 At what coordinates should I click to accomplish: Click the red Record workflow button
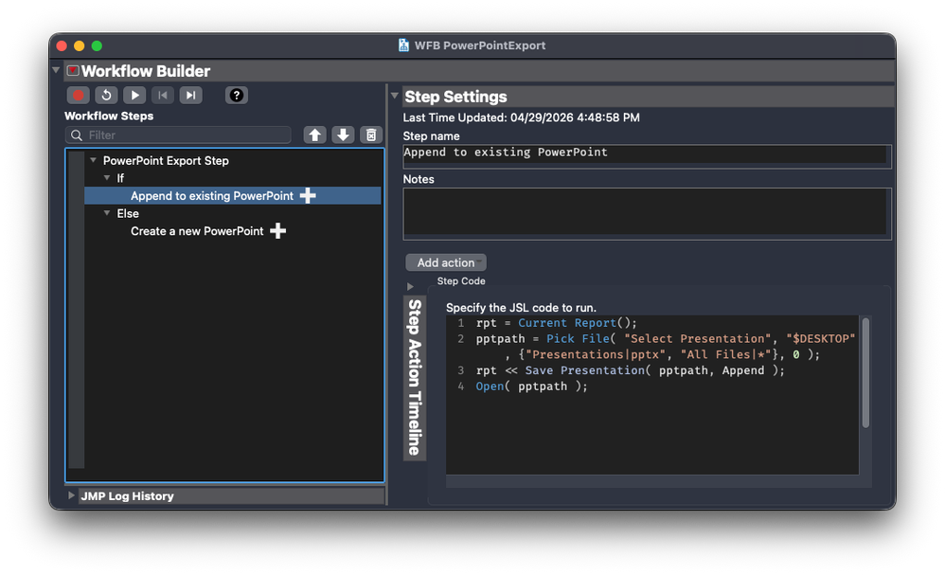[x=79, y=96]
